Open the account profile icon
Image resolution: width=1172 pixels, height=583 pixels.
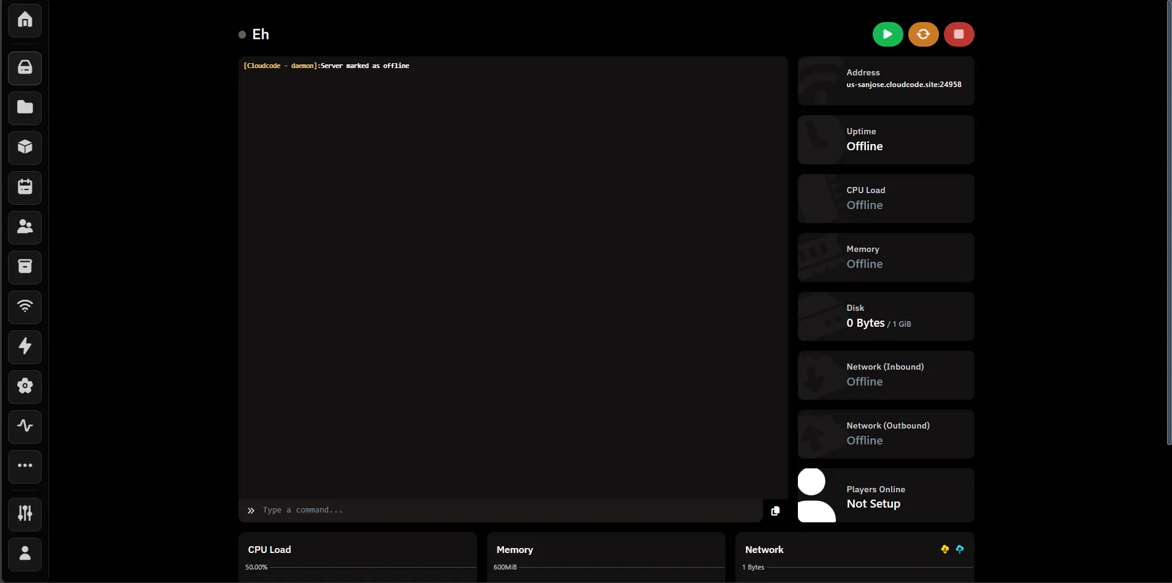pyautogui.click(x=25, y=554)
